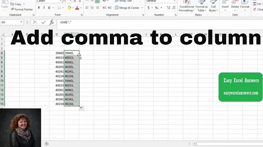Select row header 4
This screenshot has width=263, height=147.
(2, 53)
